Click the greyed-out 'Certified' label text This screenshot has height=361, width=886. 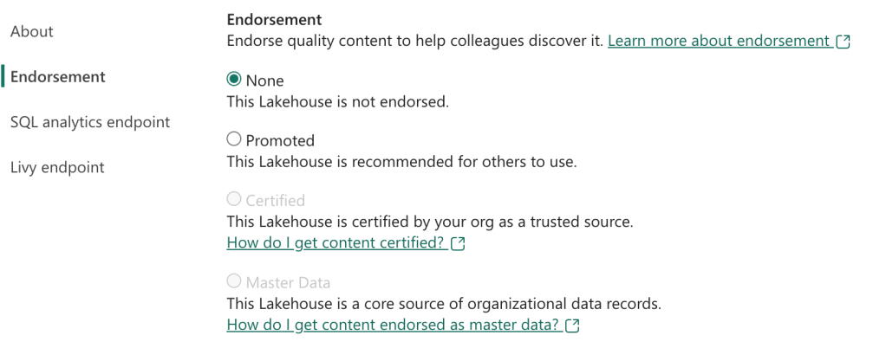(275, 201)
